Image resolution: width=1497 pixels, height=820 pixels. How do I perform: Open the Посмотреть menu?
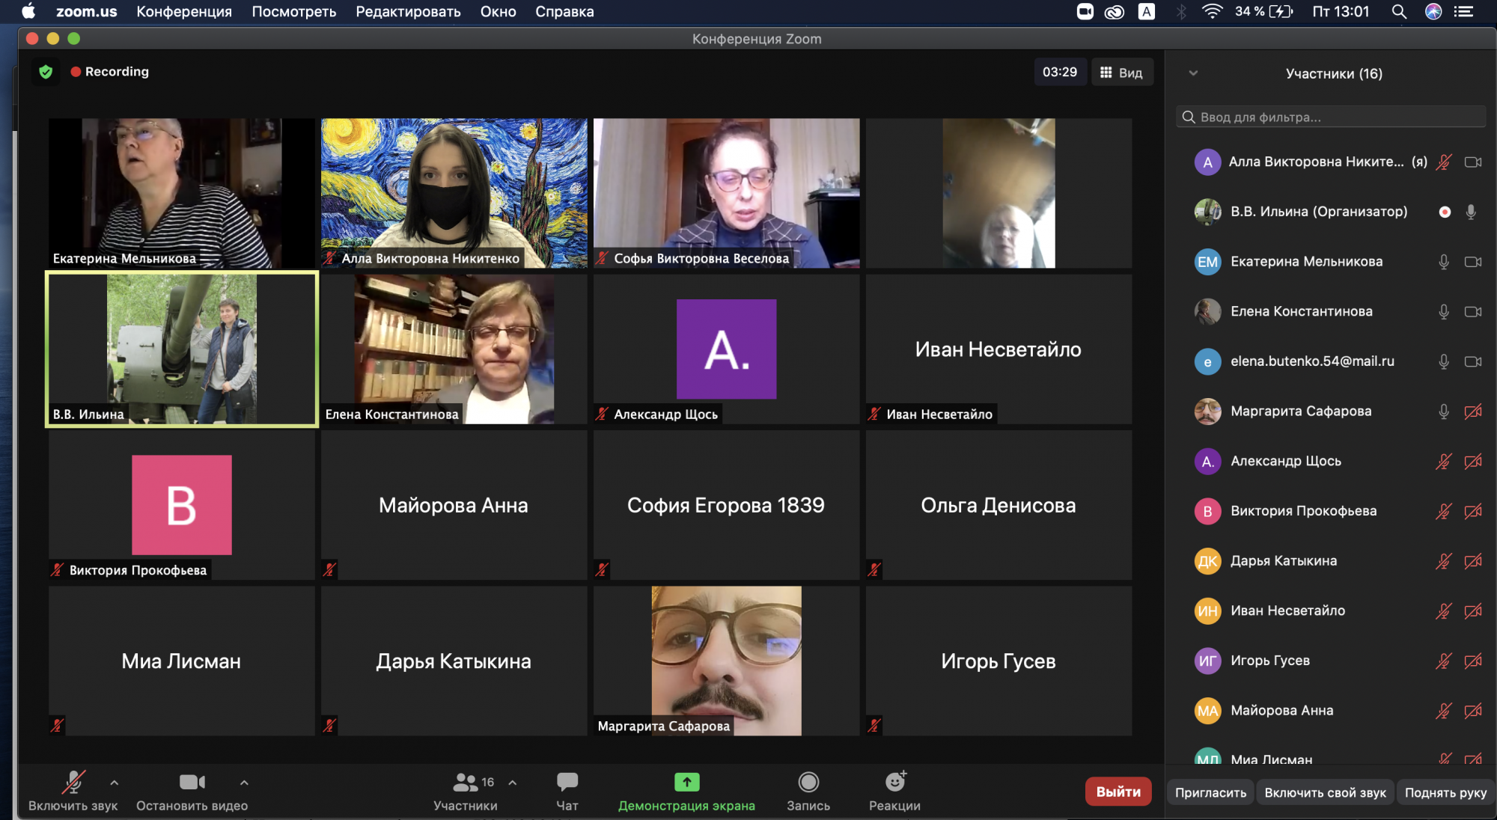pyautogui.click(x=294, y=11)
